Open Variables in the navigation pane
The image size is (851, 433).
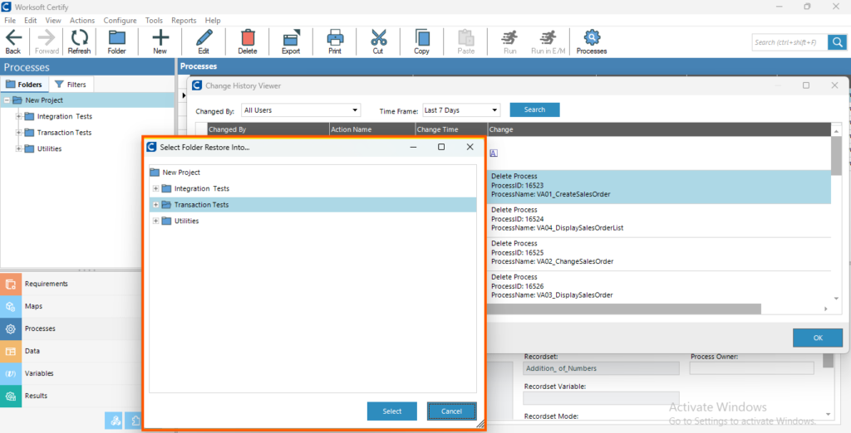[x=71, y=373]
